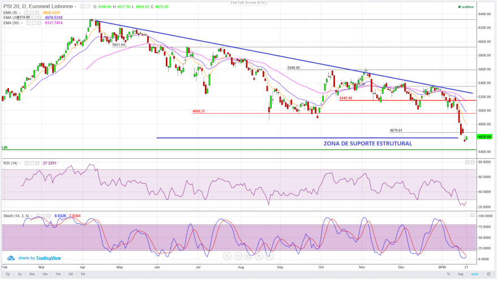Expand the Stoch (14, 3, 5) dropdown arrow
Viewport: 498px width, 282px height.
(31, 216)
